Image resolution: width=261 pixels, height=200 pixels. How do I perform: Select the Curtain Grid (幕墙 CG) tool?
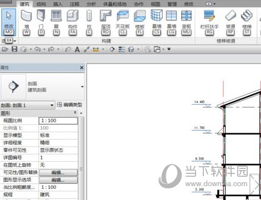tap(171, 22)
